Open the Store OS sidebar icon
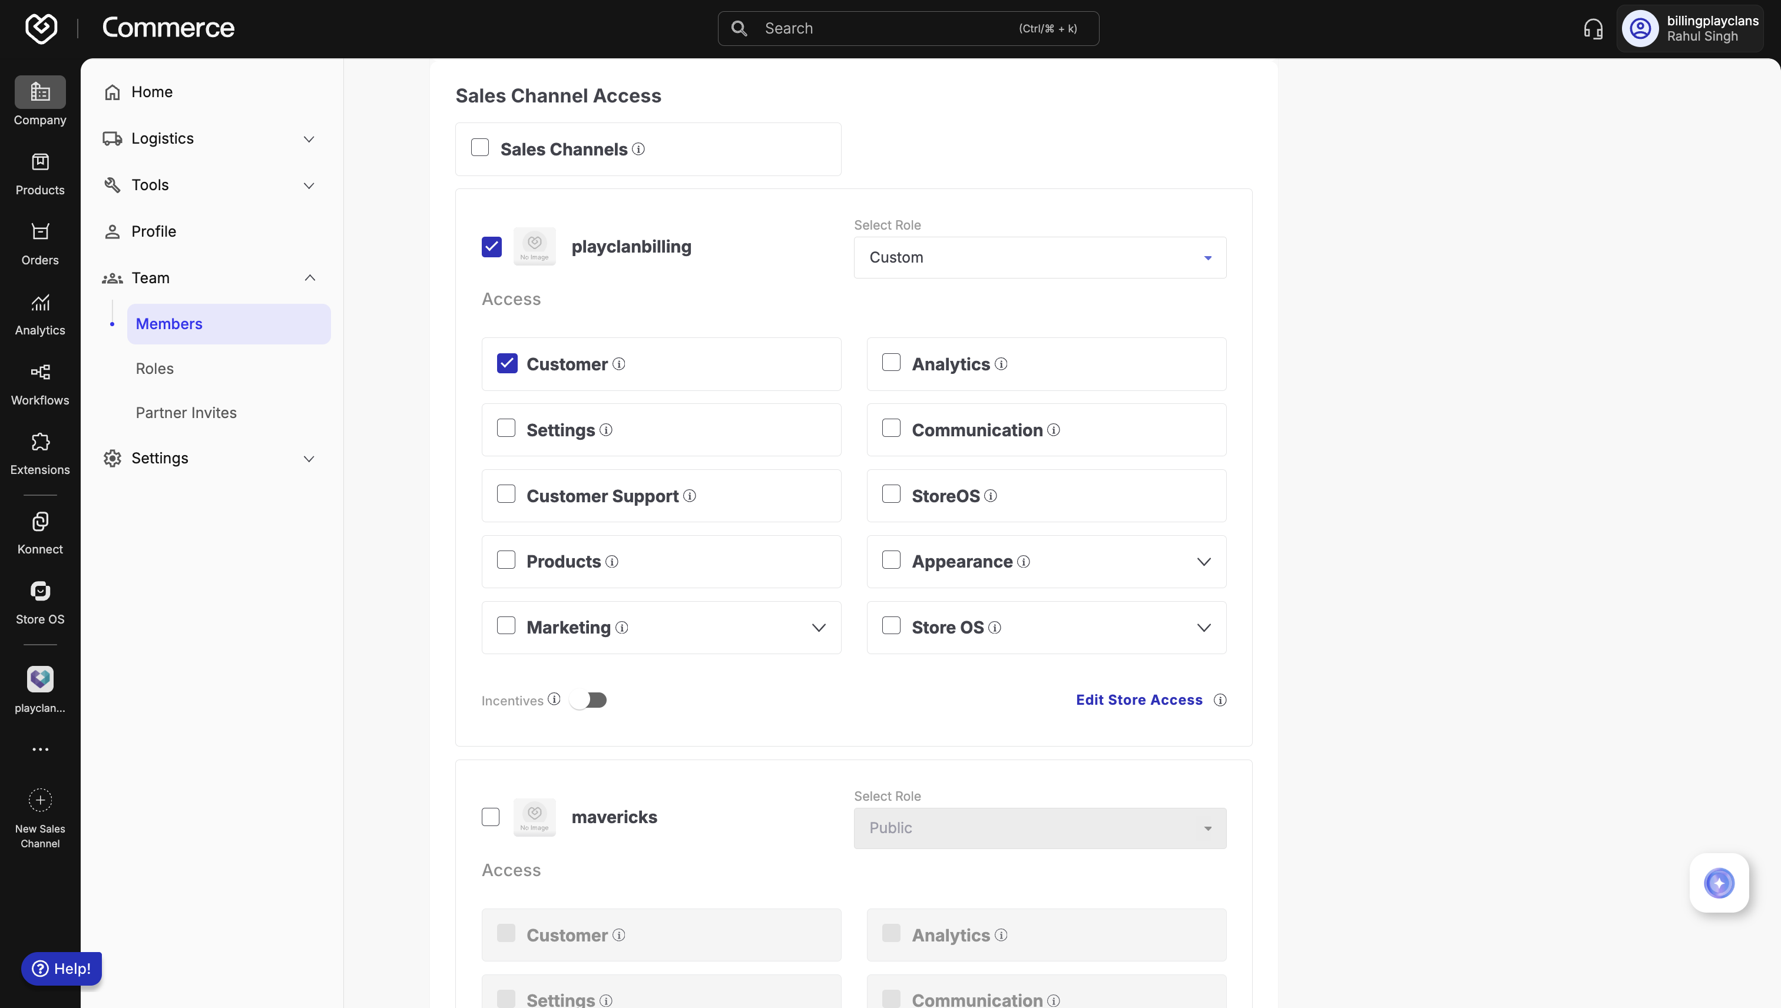1781x1008 pixels. (x=40, y=591)
